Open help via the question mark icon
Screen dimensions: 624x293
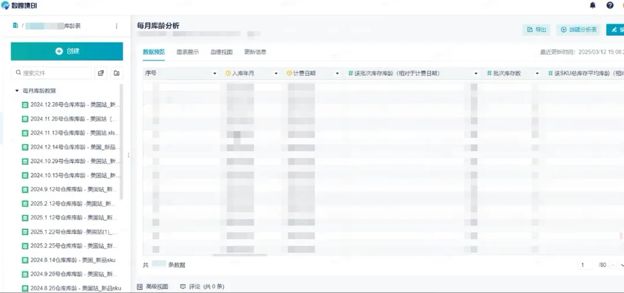point(610,5)
